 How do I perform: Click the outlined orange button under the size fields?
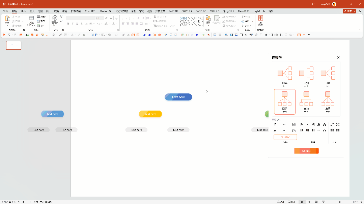pos(285,137)
